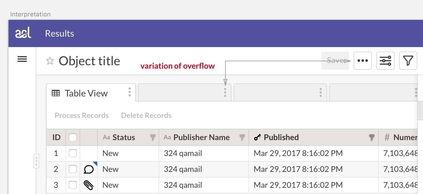This screenshot has height=194, width=423.
Task: Open the funnel filter panel
Action: [408, 61]
